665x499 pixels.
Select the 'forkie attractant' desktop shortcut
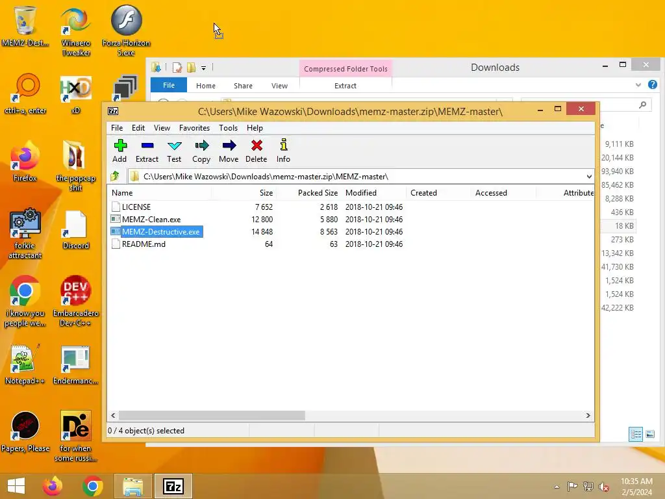tap(25, 233)
